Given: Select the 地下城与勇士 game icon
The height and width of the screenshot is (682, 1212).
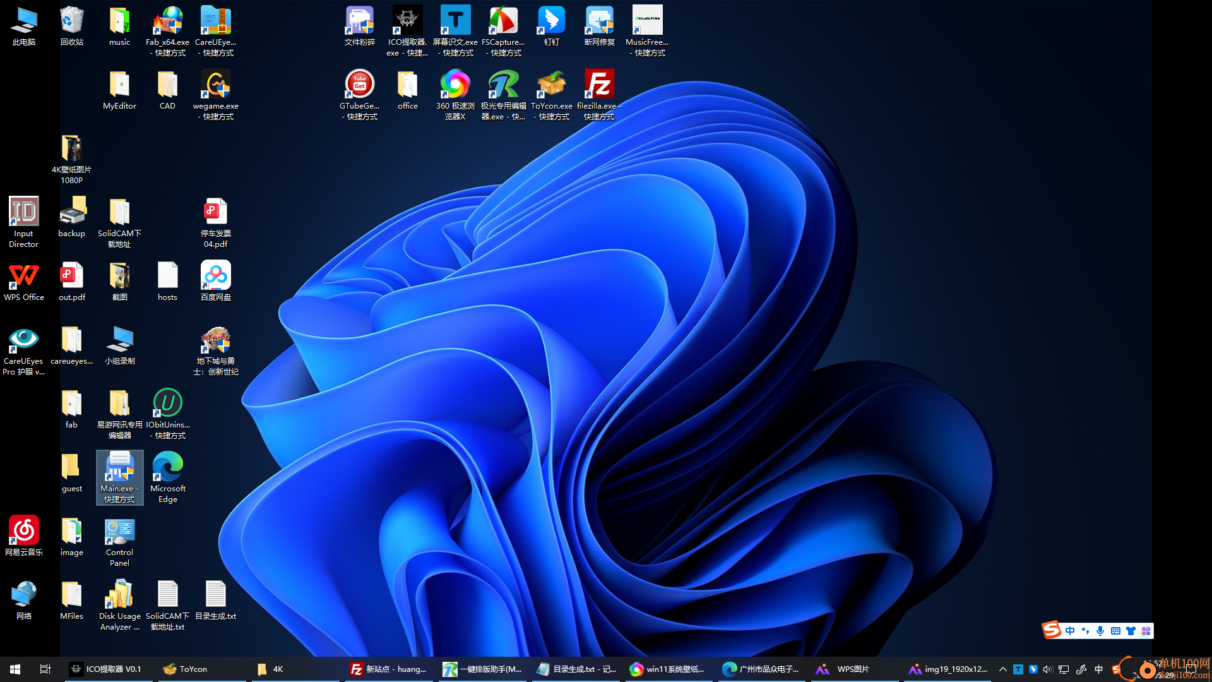Looking at the screenshot, I should click(216, 351).
